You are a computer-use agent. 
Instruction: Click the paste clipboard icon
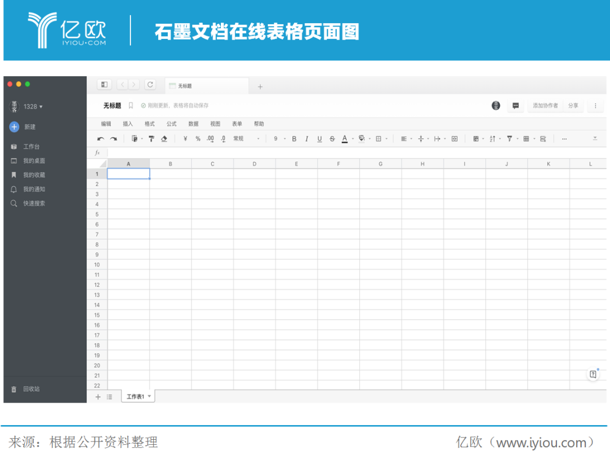[134, 139]
